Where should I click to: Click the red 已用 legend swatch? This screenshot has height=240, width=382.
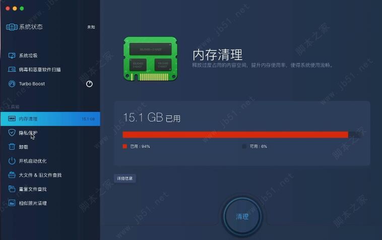tap(125, 146)
